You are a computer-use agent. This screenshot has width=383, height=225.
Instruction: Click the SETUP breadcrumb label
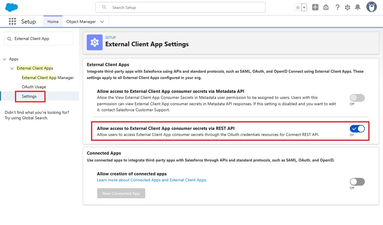(110, 38)
